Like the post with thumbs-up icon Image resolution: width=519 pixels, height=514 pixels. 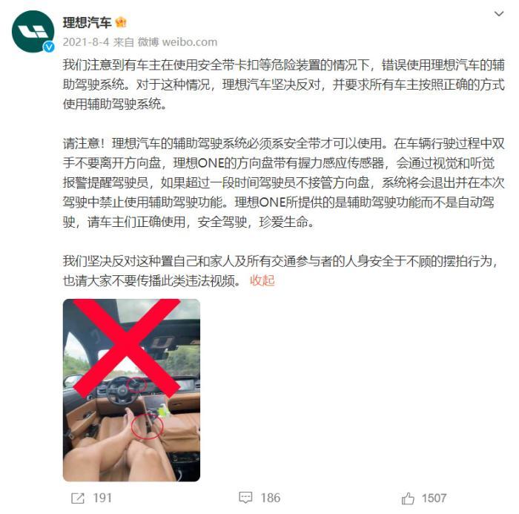(x=408, y=498)
